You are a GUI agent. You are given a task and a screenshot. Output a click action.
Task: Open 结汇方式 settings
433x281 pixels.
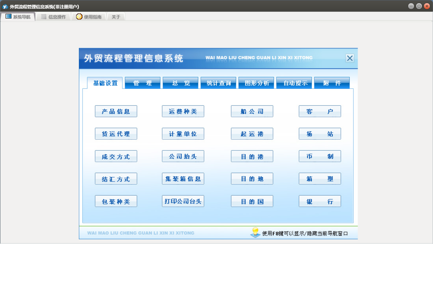116,179
